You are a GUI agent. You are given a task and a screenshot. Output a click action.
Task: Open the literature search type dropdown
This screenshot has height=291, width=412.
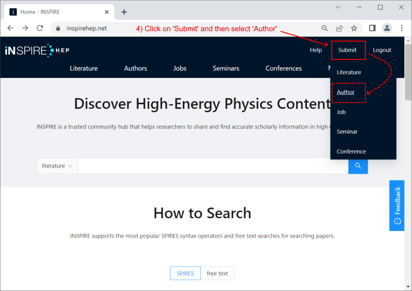point(57,166)
